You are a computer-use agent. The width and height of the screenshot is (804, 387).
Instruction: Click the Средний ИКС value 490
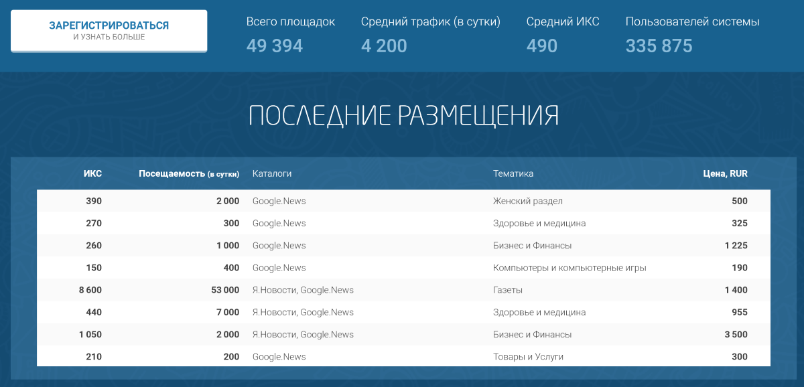[542, 46]
